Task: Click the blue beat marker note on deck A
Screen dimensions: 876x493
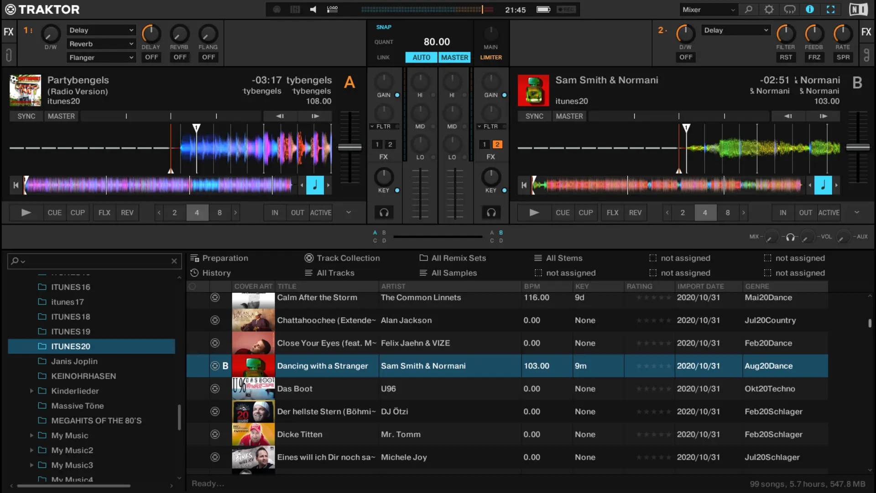Action: [315, 185]
